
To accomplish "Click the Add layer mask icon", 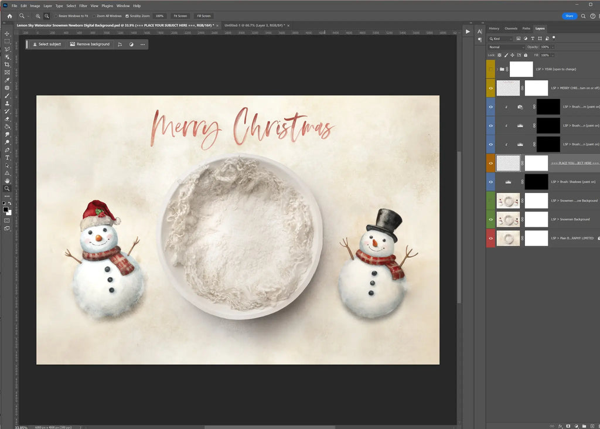I will pos(568,426).
